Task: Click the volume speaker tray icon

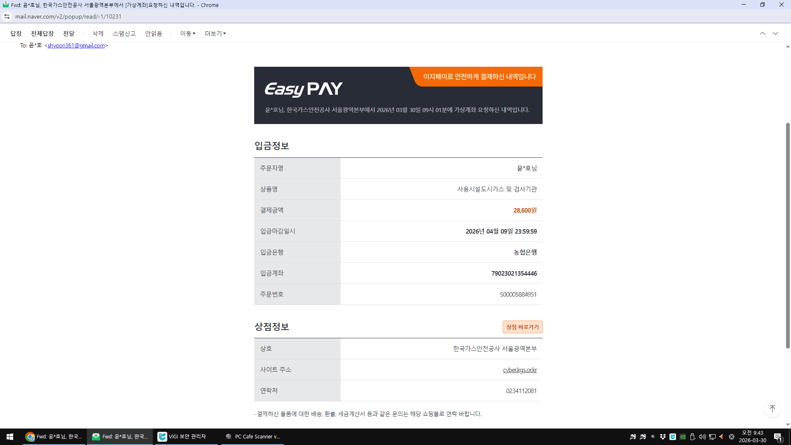Action: (702, 437)
